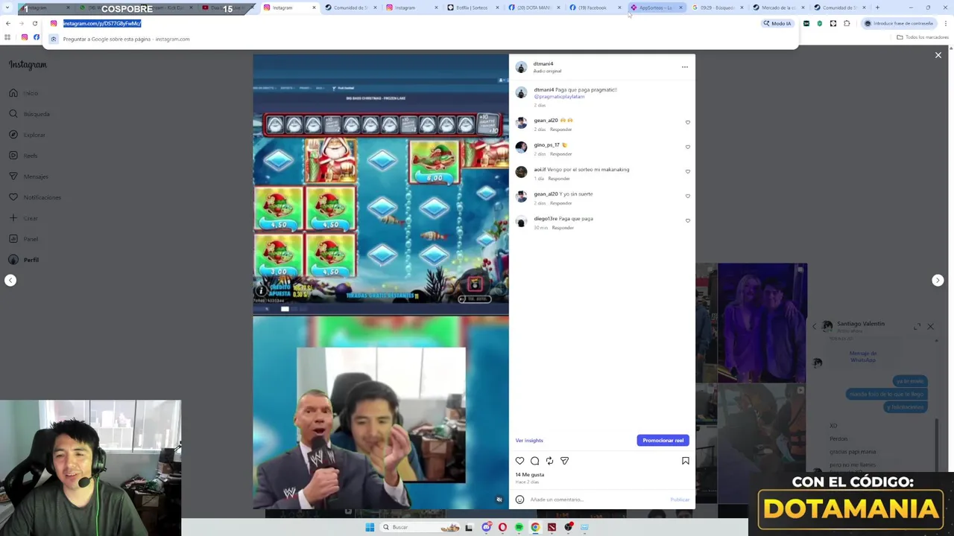The width and height of the screenshot is (954, 536).
Task: Click the Modo IA button
Action: [x=777, y=23]
